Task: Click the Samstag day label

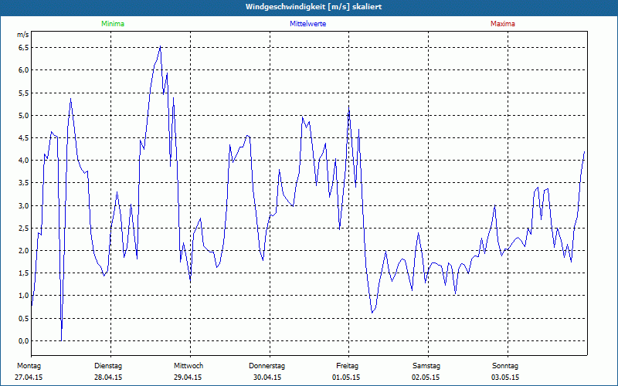Action: click(x=426, y=366)
